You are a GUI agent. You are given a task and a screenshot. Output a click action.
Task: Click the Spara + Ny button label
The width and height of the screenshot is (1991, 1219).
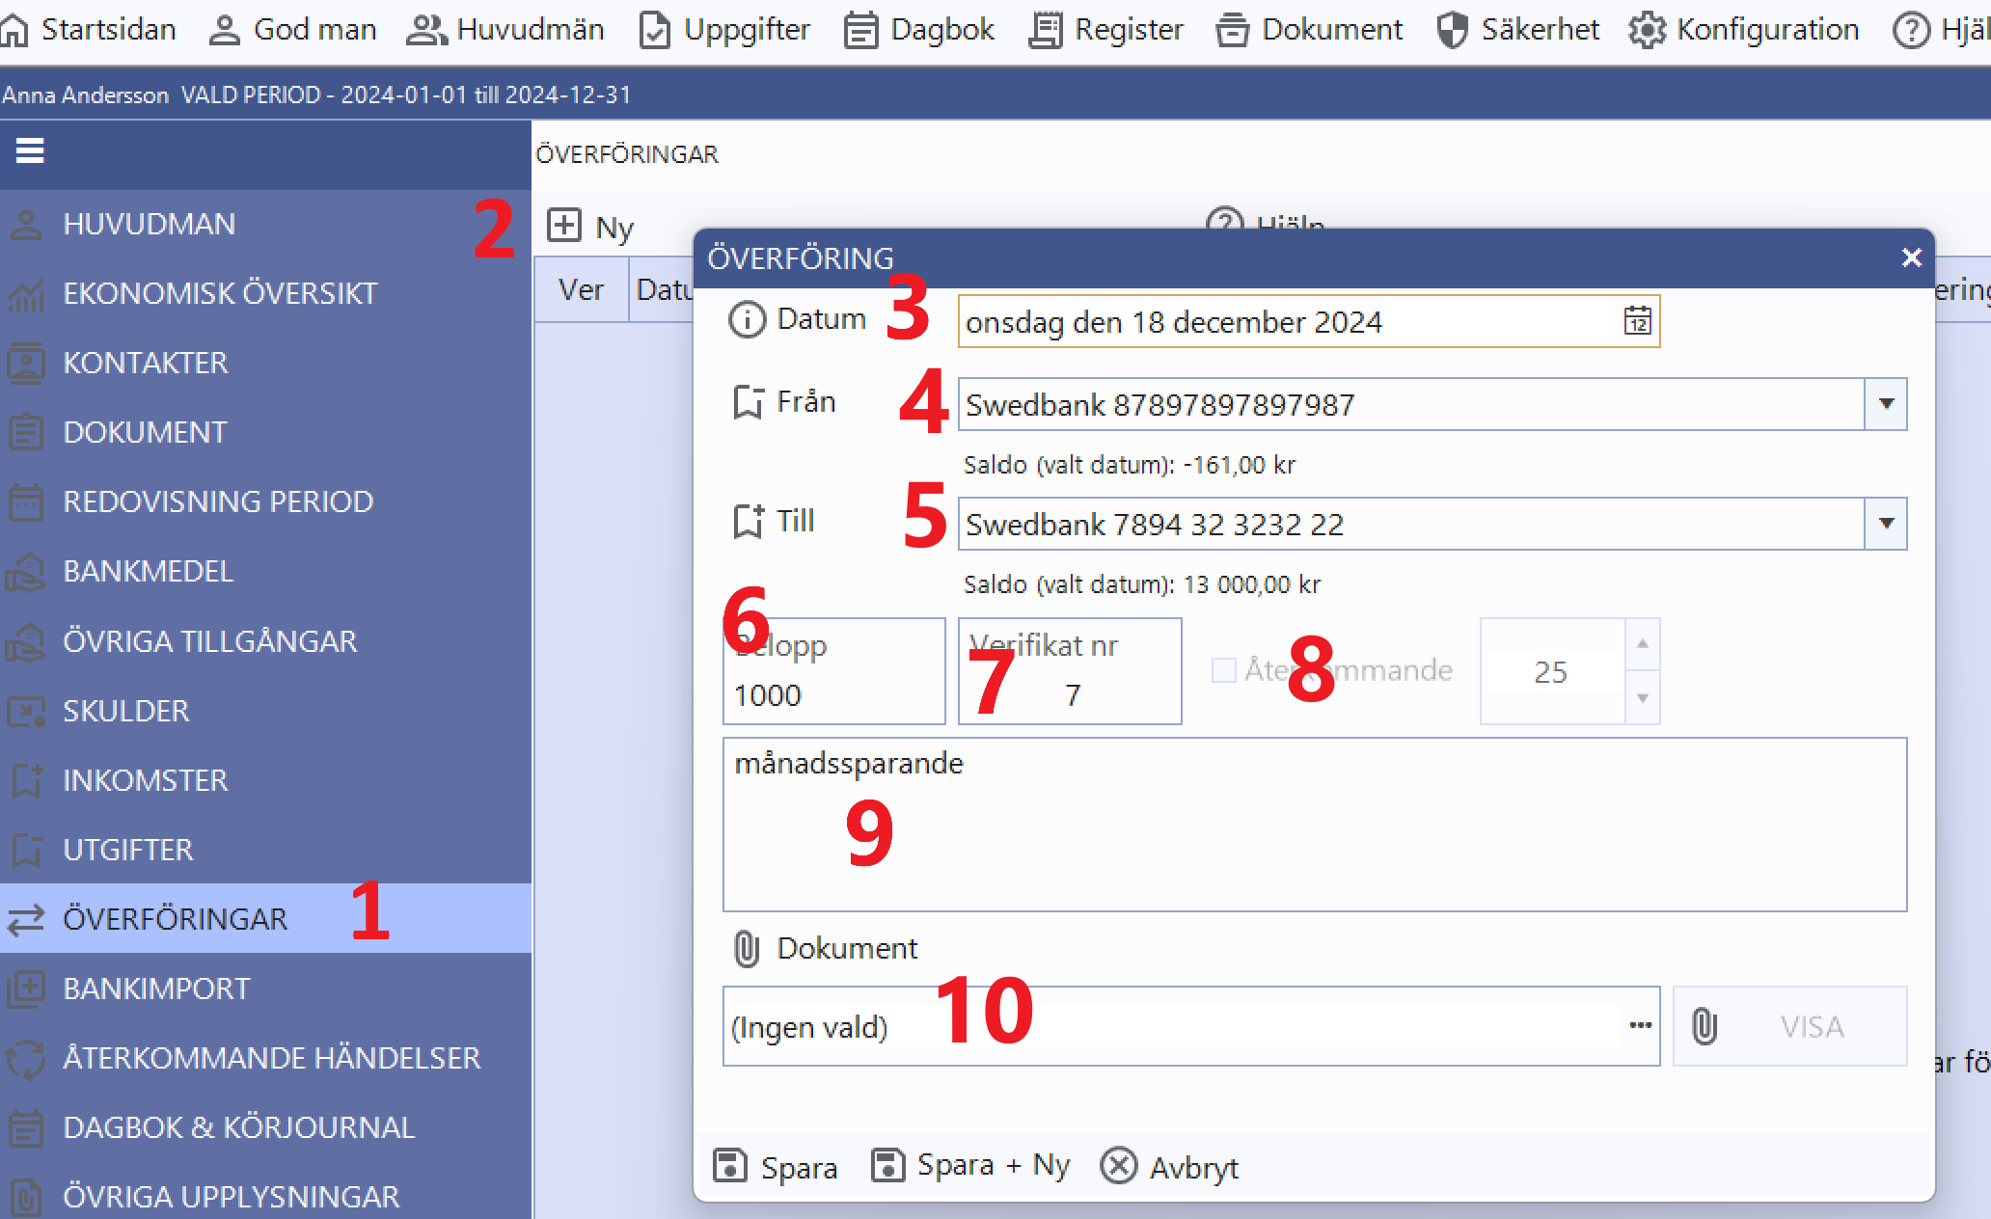(994, 1166)
